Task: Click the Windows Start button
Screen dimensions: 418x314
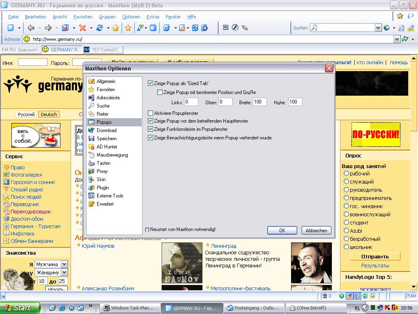Action: coord(20,308)
